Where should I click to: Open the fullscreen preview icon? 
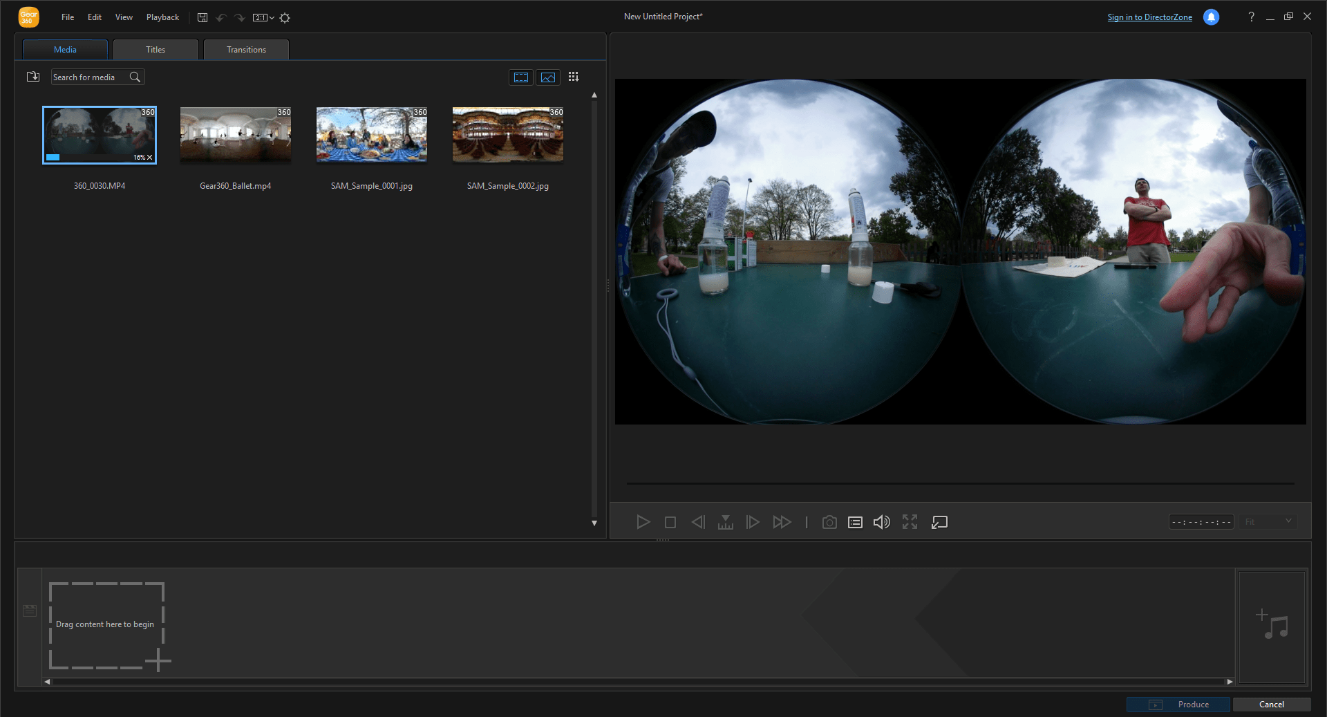(x=910, y=522)
